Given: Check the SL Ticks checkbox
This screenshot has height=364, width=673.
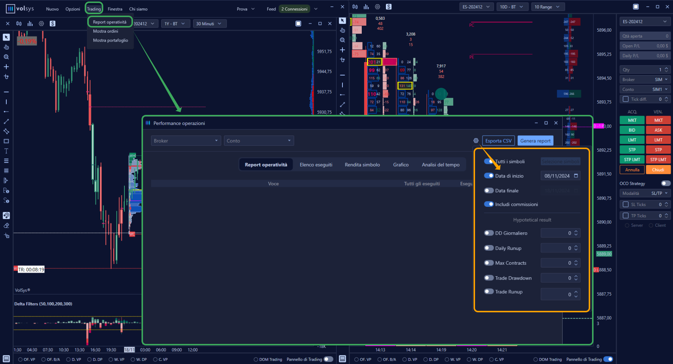Looking at the screenshot, I should click(x=625, y=204).
